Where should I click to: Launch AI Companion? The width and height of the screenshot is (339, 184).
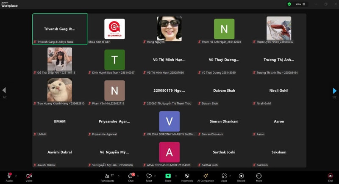206,176
